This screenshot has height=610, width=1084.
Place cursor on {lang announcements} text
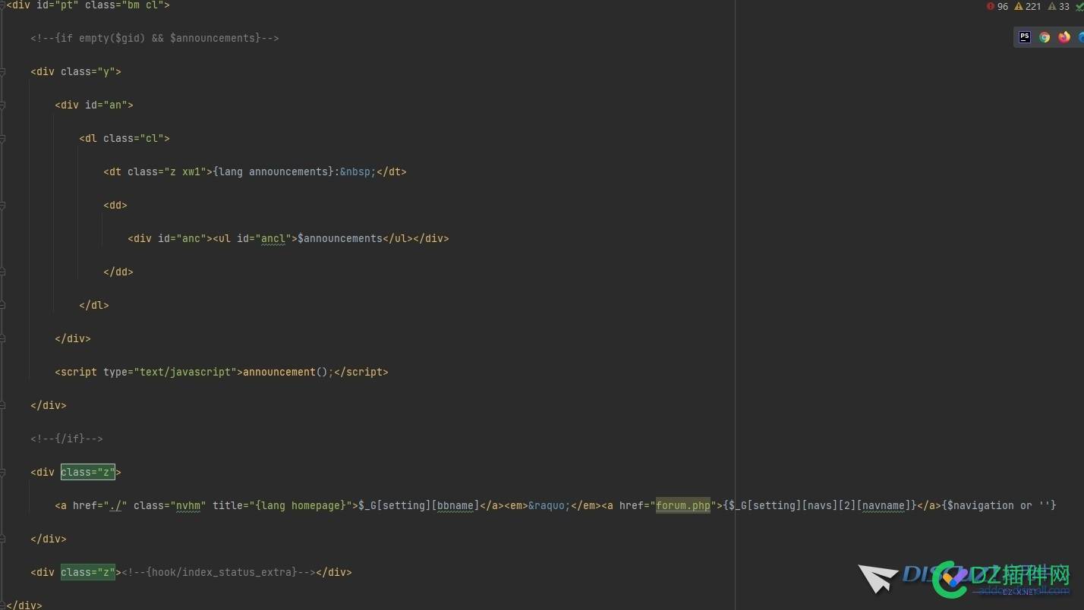click(273, 171)
